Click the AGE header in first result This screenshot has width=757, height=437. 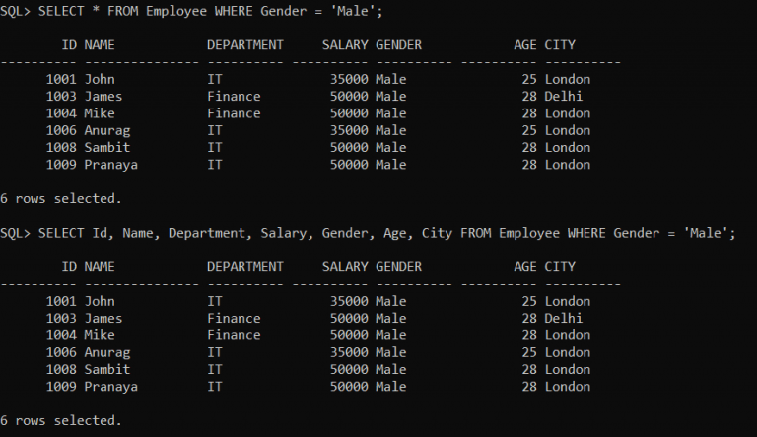pyautogui.click(x=525, y=45)
